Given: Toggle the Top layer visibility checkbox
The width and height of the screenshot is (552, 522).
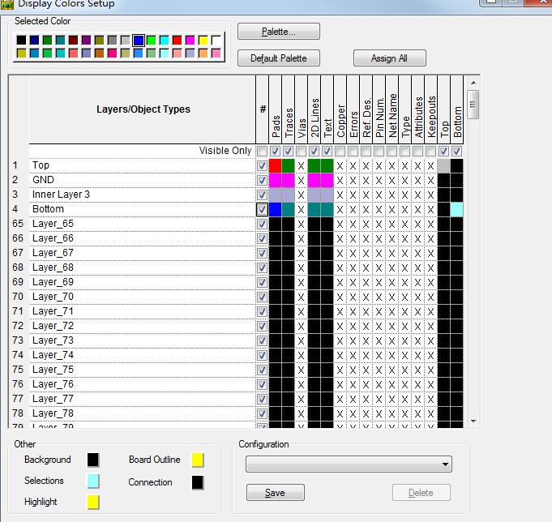Looking at the screenshot, I should click(262, 166).
